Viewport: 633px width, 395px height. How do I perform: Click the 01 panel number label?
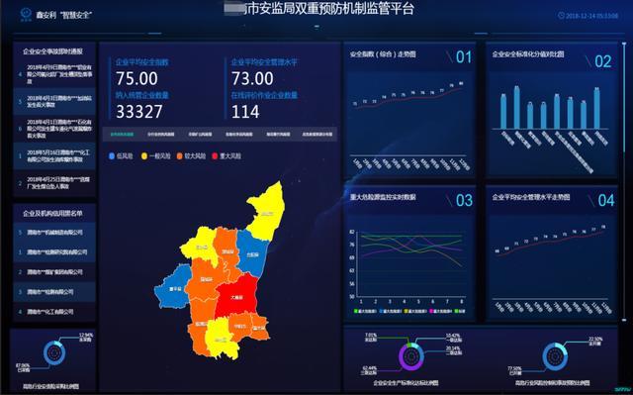tap(464, 57)
